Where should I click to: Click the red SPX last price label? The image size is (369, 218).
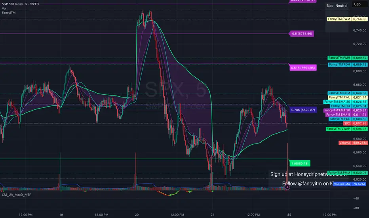355,124
